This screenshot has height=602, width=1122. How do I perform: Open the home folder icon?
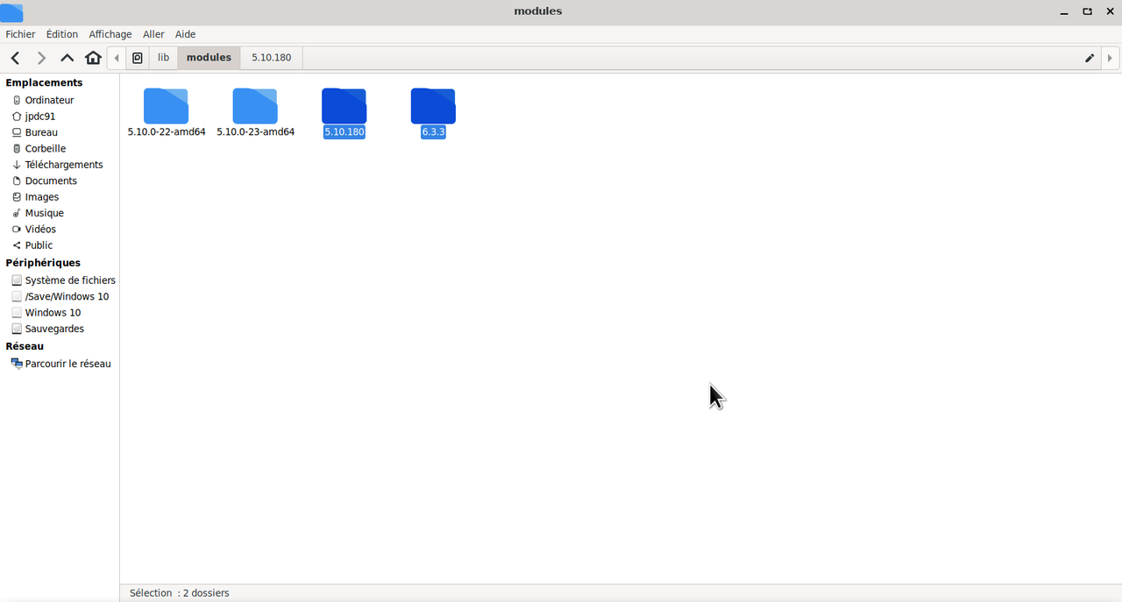coord(93,58)
